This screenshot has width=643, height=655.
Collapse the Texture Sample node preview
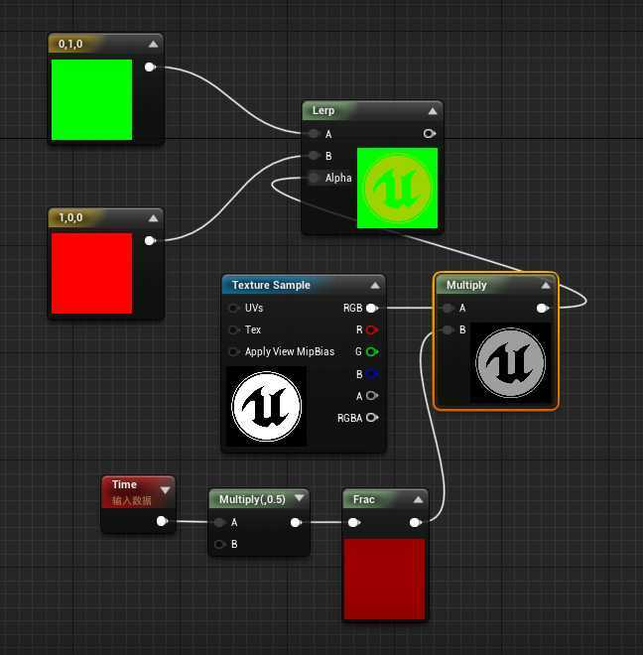click(375, 285)
